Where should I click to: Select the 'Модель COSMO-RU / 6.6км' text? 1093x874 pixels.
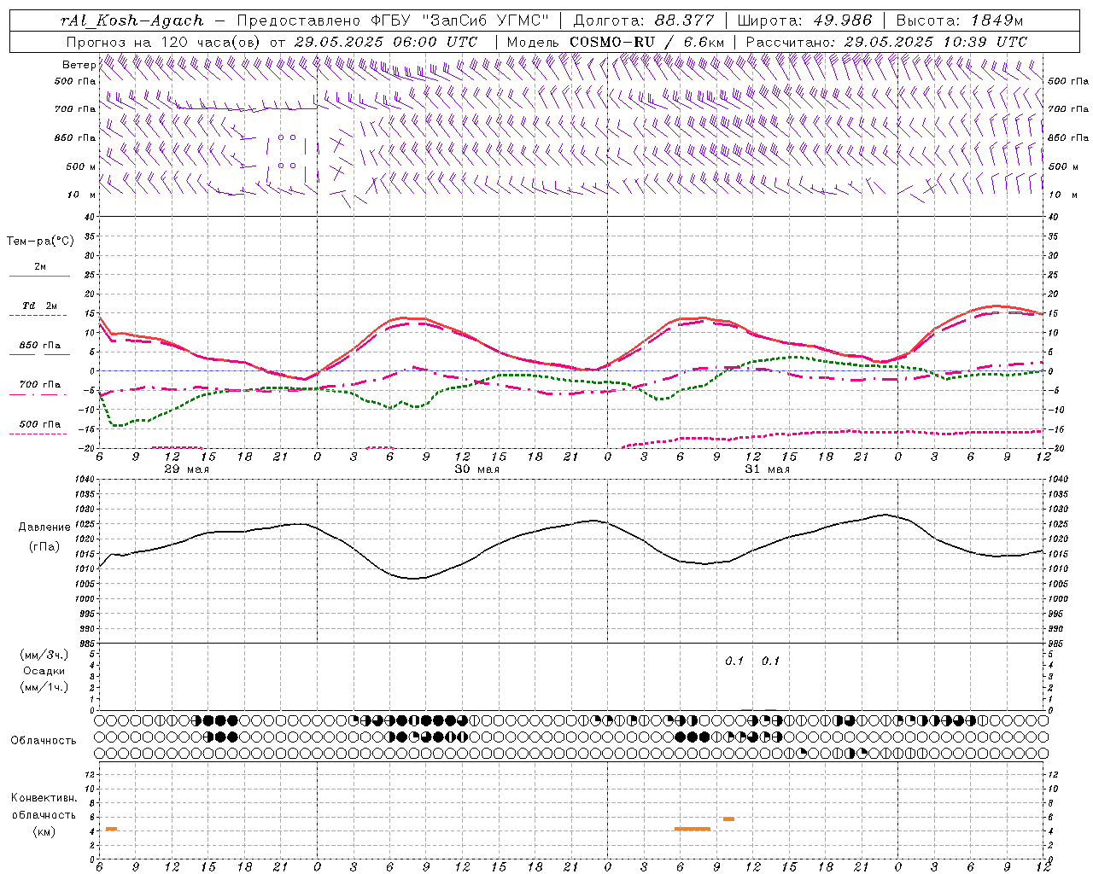[616, 42]
